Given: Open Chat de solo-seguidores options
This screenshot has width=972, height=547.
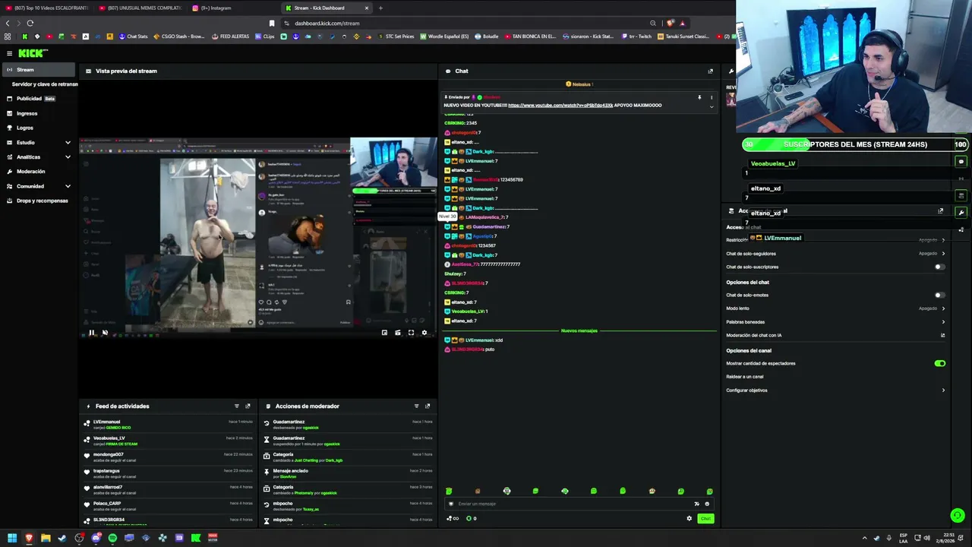Looking at the screenshot, I should click(835, 254).
